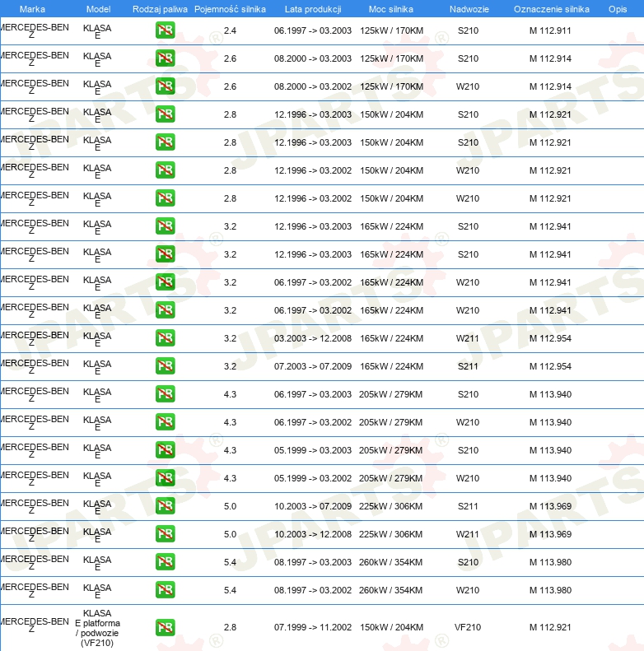The image size is (644, 651).
Task: Click the fuel icon in the 5.4 W210 row
Action: tap(165, 590)
